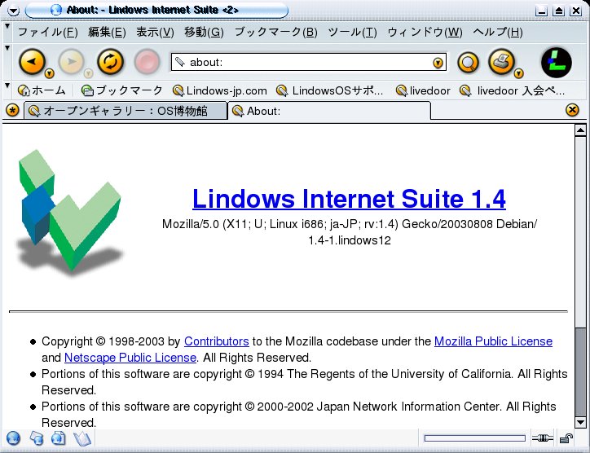Screen dimensions: 590x453
Task: Open the Lindows-jp.com bookmark
Action: [220, 90]
